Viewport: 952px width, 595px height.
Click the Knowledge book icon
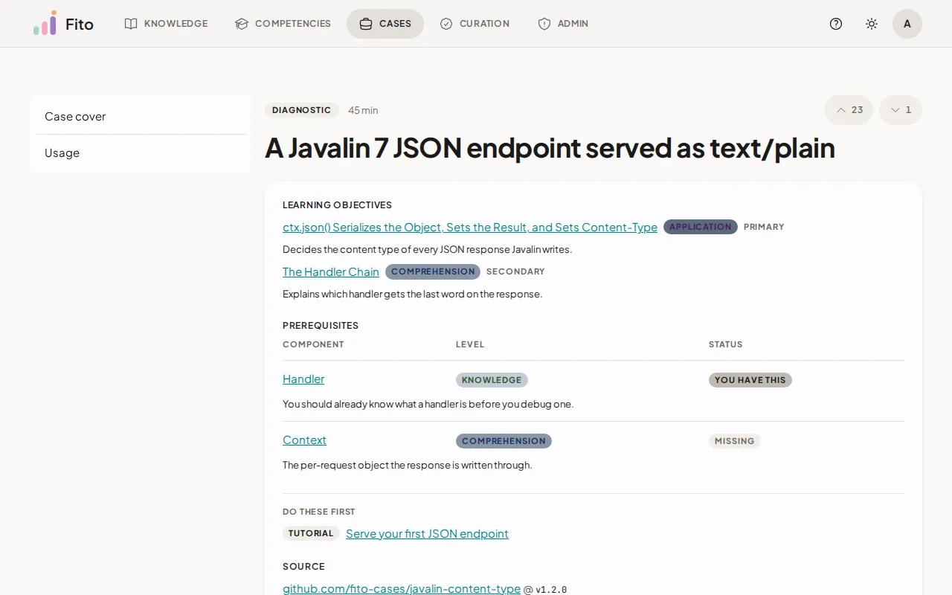pyautogui.click(x=131, y=24)
